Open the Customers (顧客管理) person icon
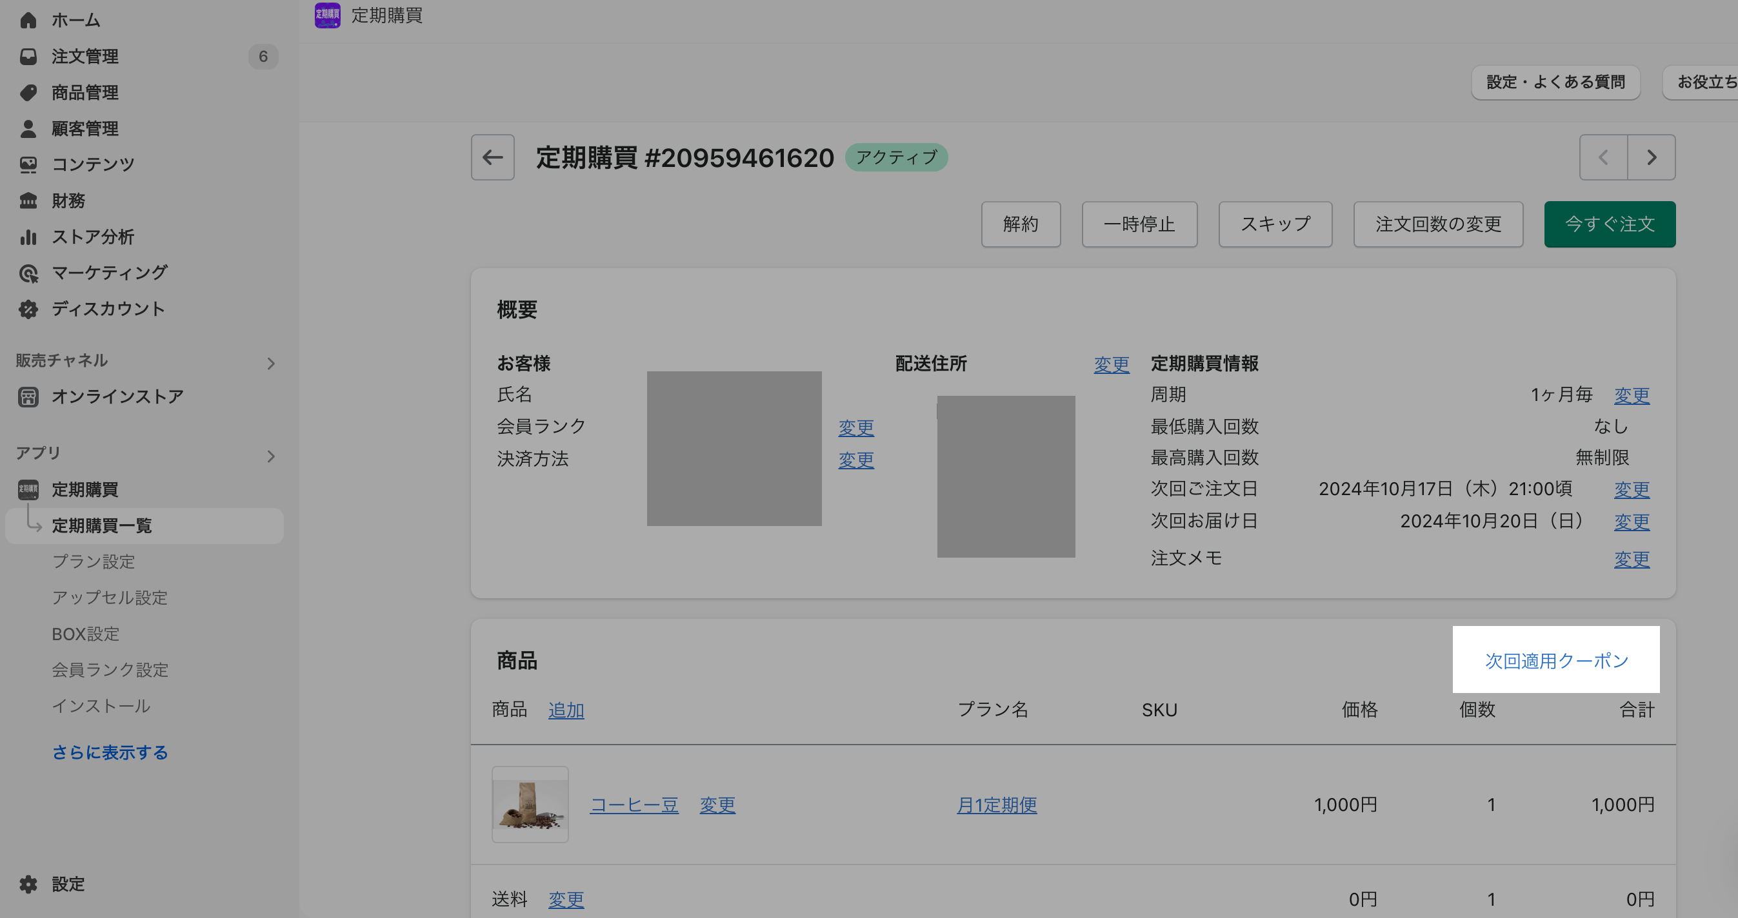The height and width of the screenshot is (918, 1738). (x=28, y=129)
